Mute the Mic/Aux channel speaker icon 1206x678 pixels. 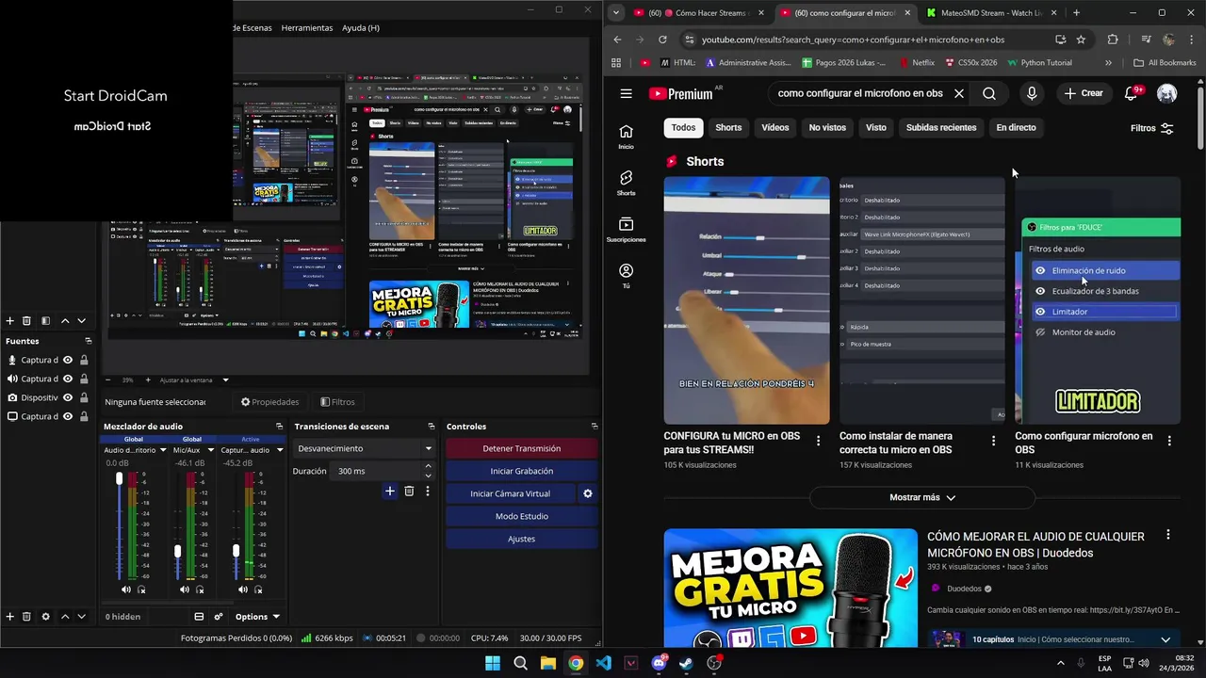point(185,589)
